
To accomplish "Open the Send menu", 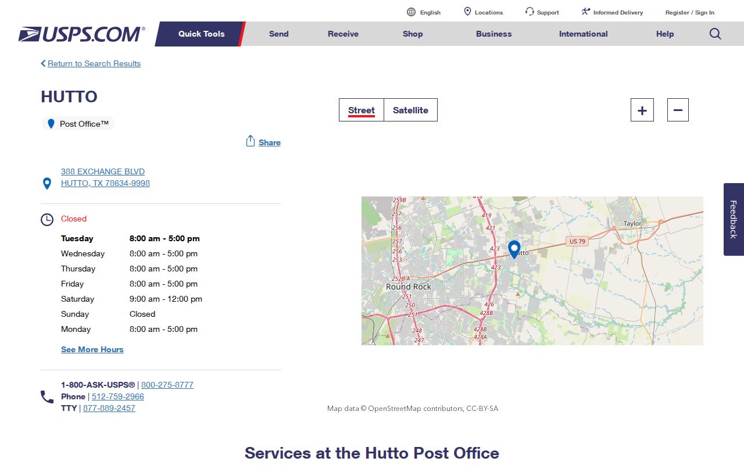I will (x=278, y=34).
